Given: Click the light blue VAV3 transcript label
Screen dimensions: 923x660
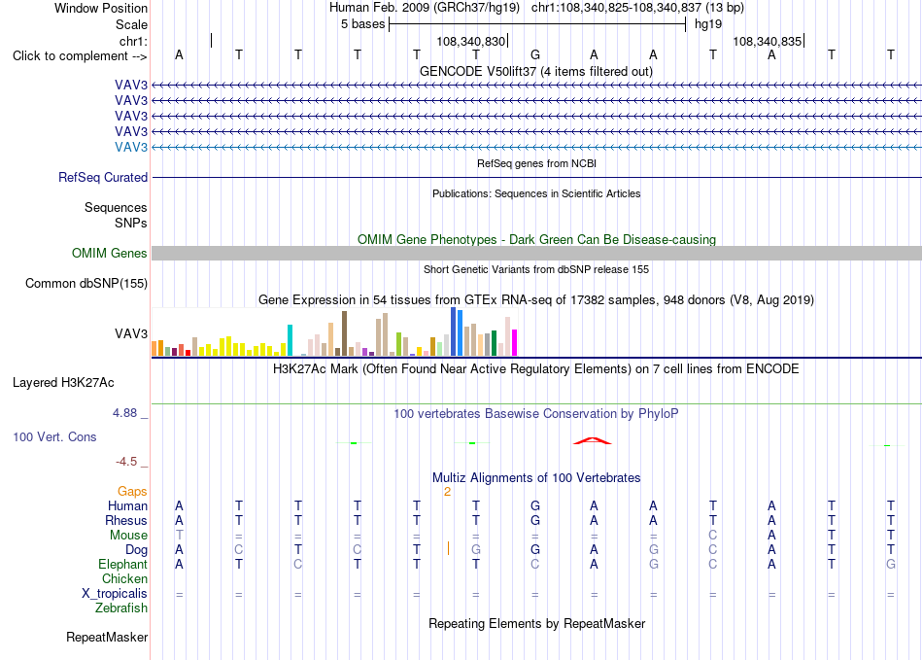Looking at the screenshot, I should [131, 147].
